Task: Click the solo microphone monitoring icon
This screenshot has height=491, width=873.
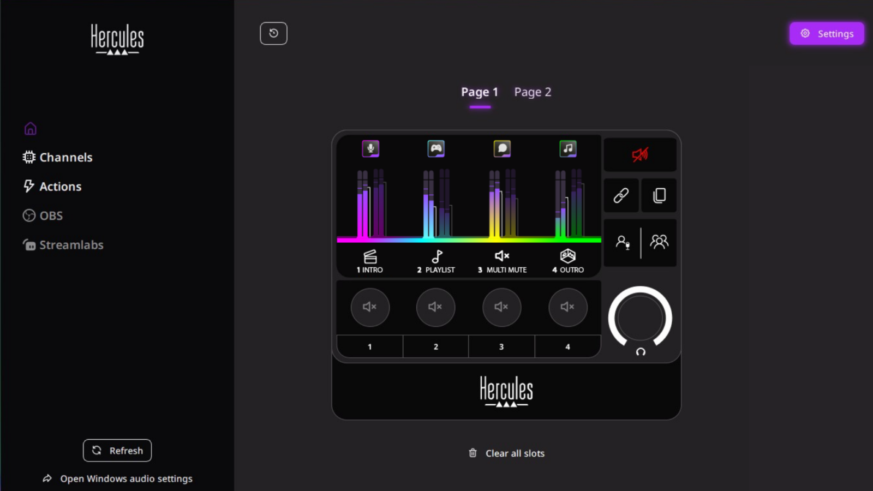Action: [623, 243]
